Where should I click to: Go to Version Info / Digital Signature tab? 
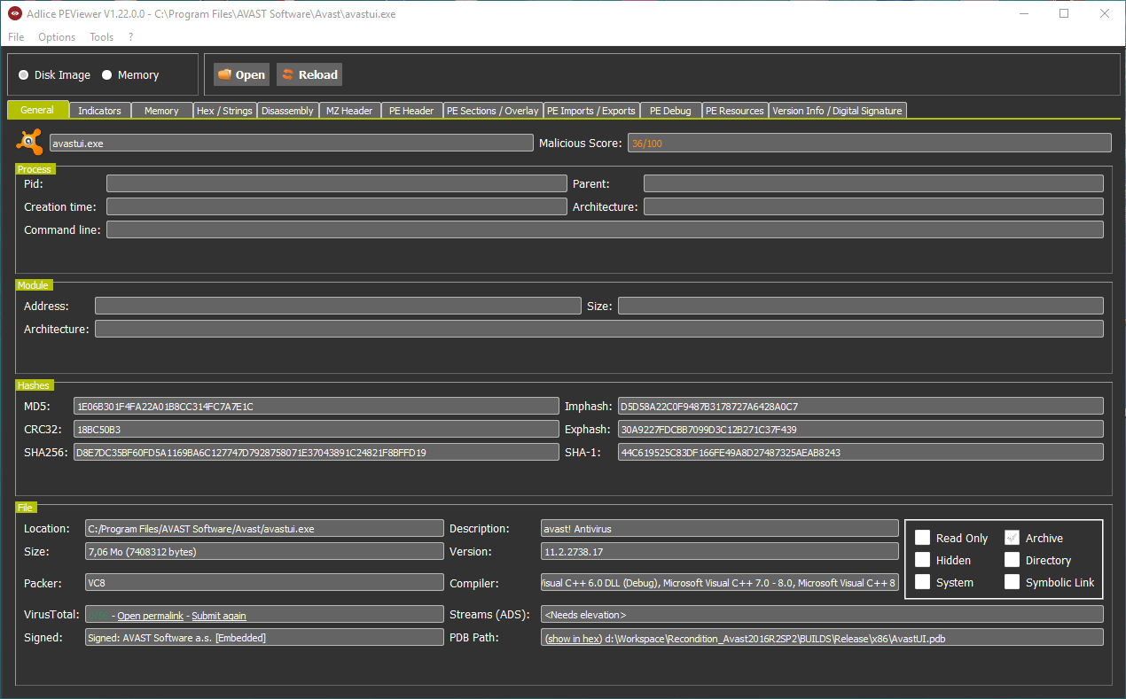tap(837, 111)
